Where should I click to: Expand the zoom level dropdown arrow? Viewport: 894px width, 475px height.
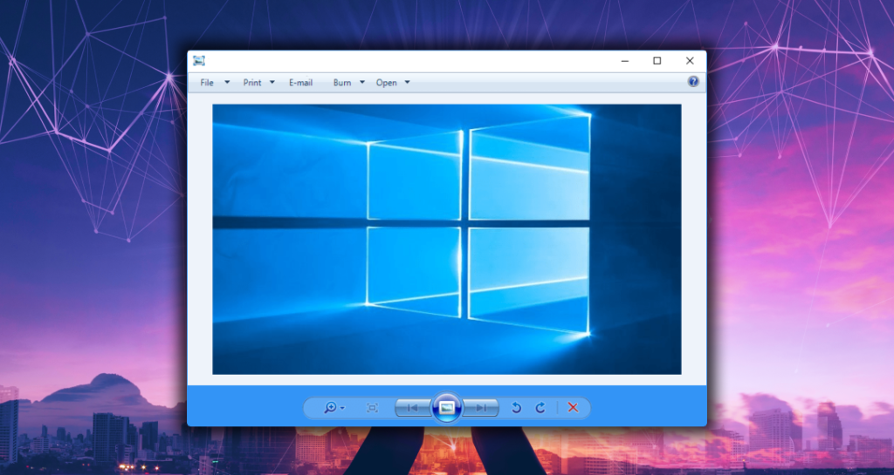pyautogui.click(x=342, y=409)
